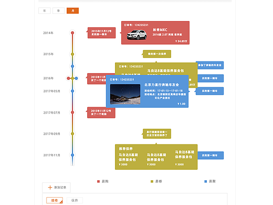
Task: Click the 2015年 timeline label
Action: click(48, 54)
